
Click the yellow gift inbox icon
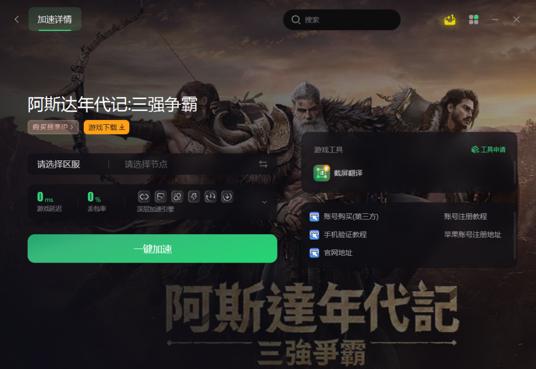click(450, 20)
